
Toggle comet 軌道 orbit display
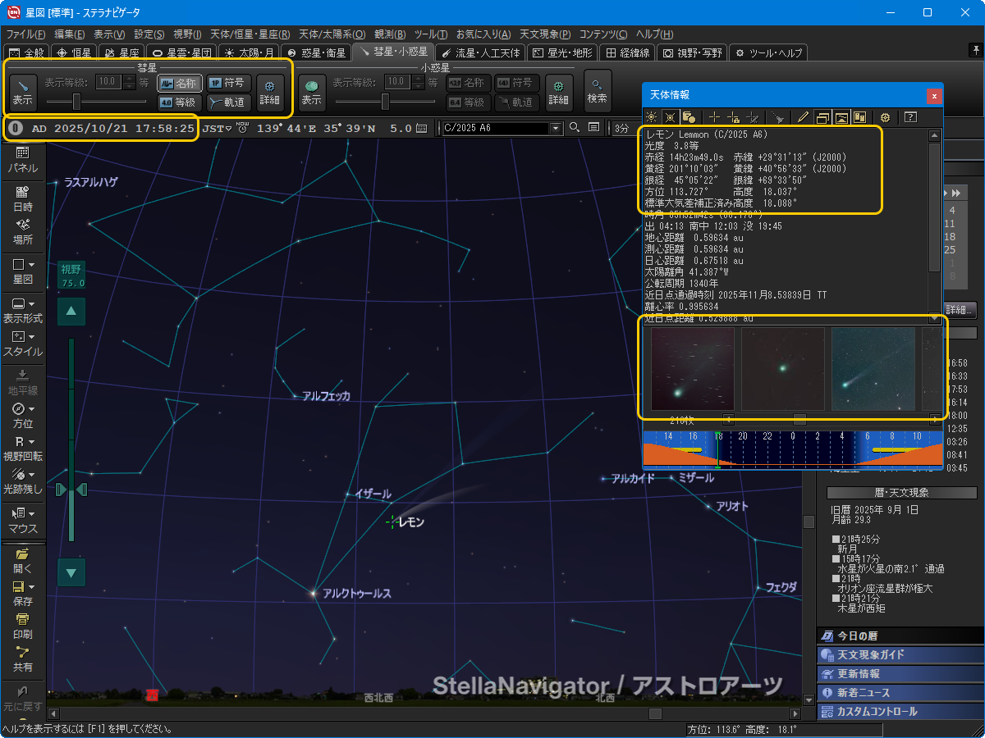coord(227,102)
